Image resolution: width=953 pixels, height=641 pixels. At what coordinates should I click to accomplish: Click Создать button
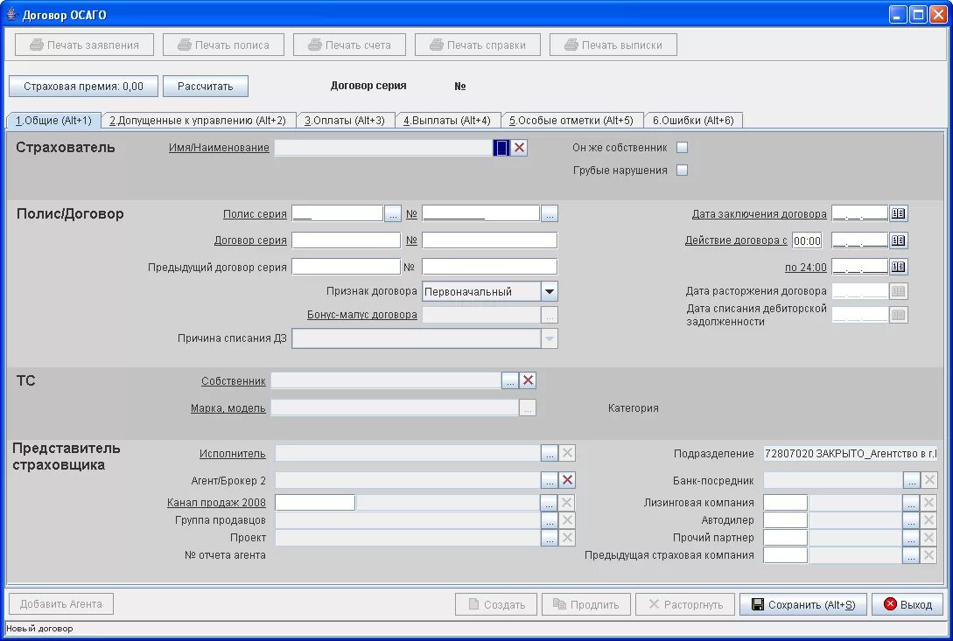click(x=496, y=604)
